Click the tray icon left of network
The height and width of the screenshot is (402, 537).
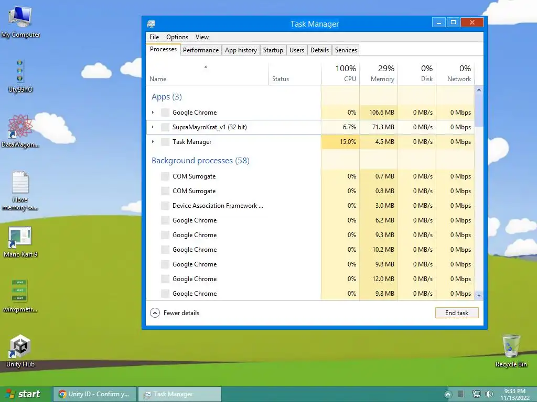[x=461, y=394]
